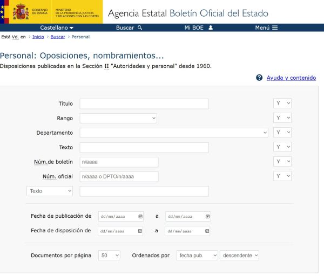Click the Personal breadcrumb text

(x=80, y=37)
